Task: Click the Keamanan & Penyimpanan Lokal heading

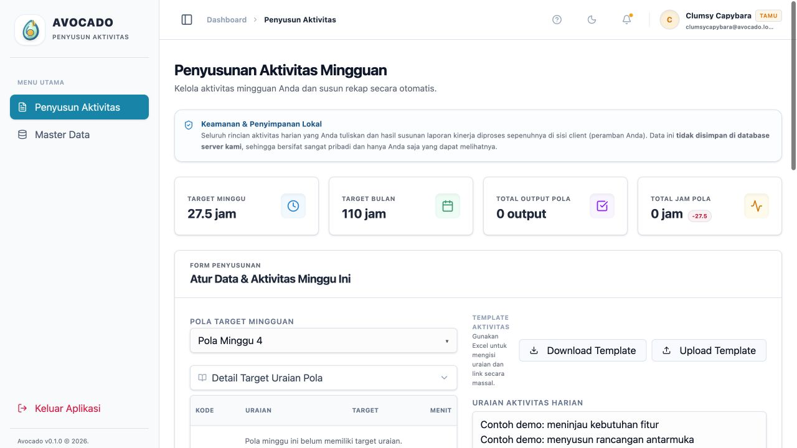Action: point(262,124)
